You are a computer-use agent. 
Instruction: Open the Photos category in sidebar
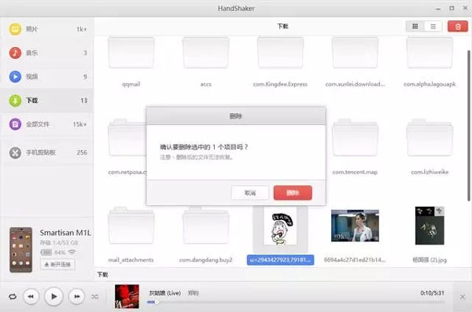(47, 29)
